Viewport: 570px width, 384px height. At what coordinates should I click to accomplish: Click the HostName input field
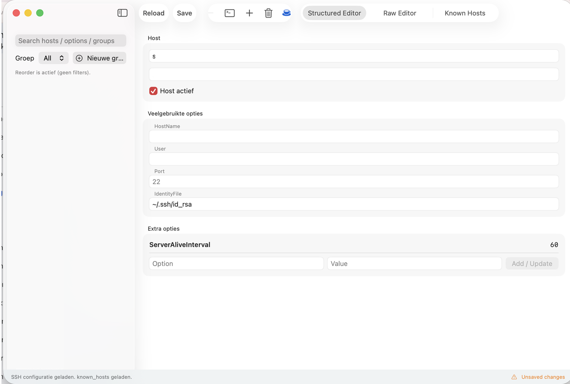point(354,136)
